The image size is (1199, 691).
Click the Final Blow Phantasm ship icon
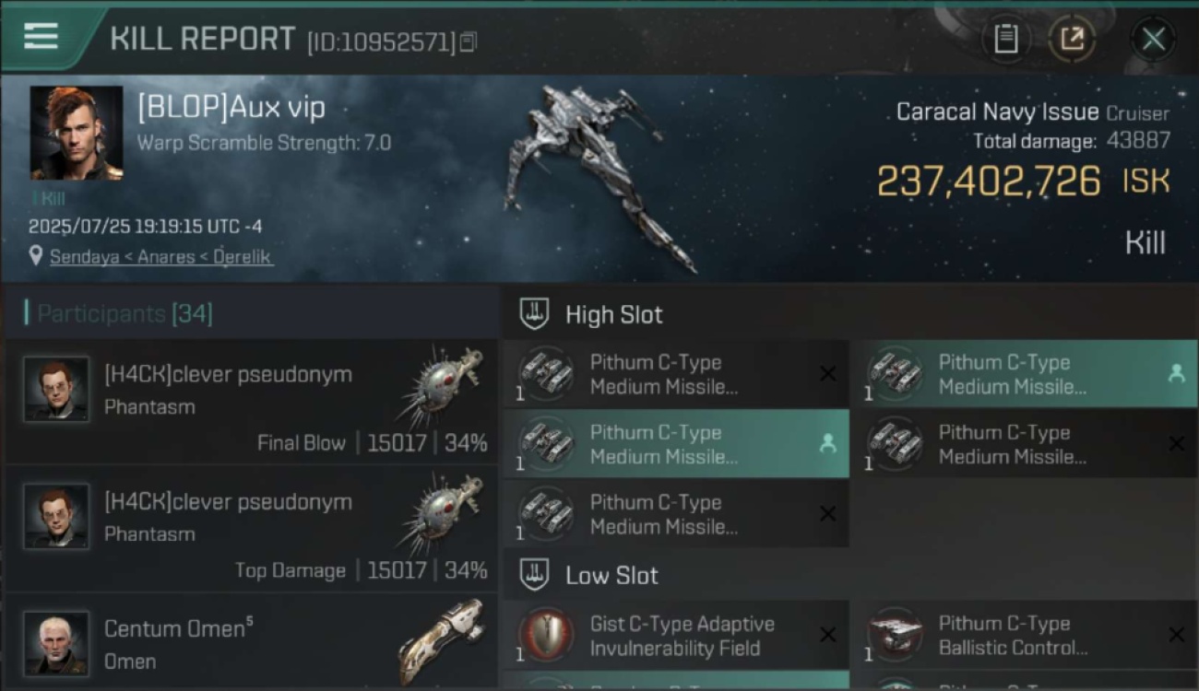[x=443, y=385]
